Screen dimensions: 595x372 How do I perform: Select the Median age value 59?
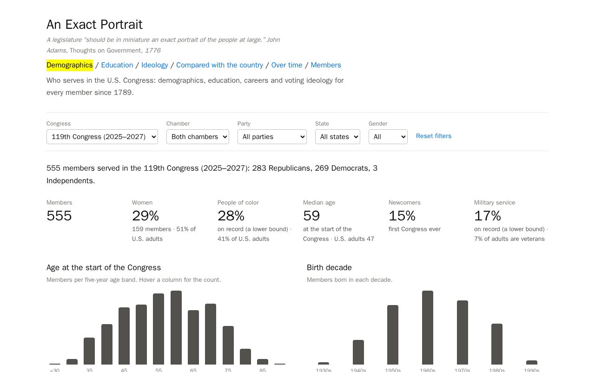311,216
